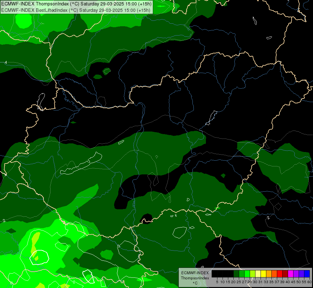Click the legend tick value 37
Screen dimensions: 313x288
tap(277, 282)
